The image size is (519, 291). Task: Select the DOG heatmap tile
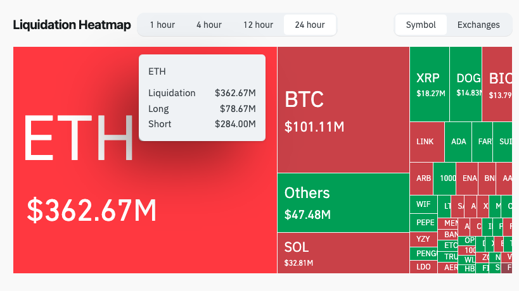465,84
